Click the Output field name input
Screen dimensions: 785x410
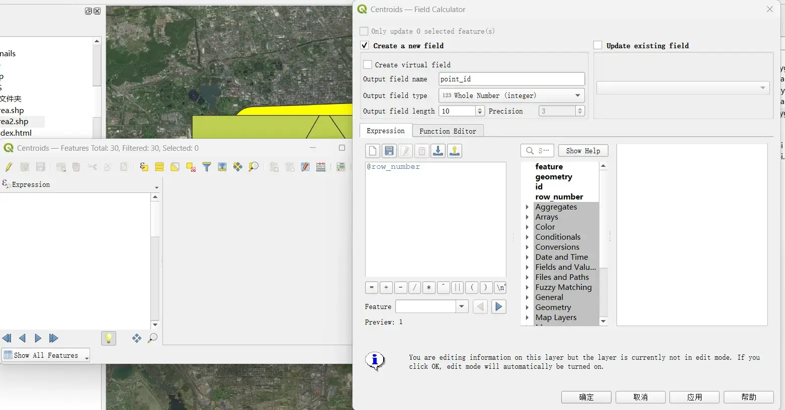(x=511, y=79)
